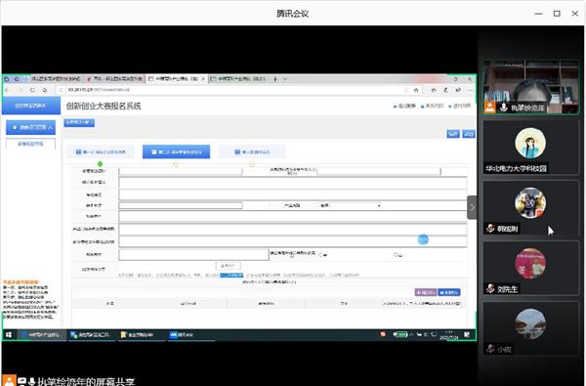Click the third row wide input field
Viewport: 586px width, 386px height.
click(293, 194)
